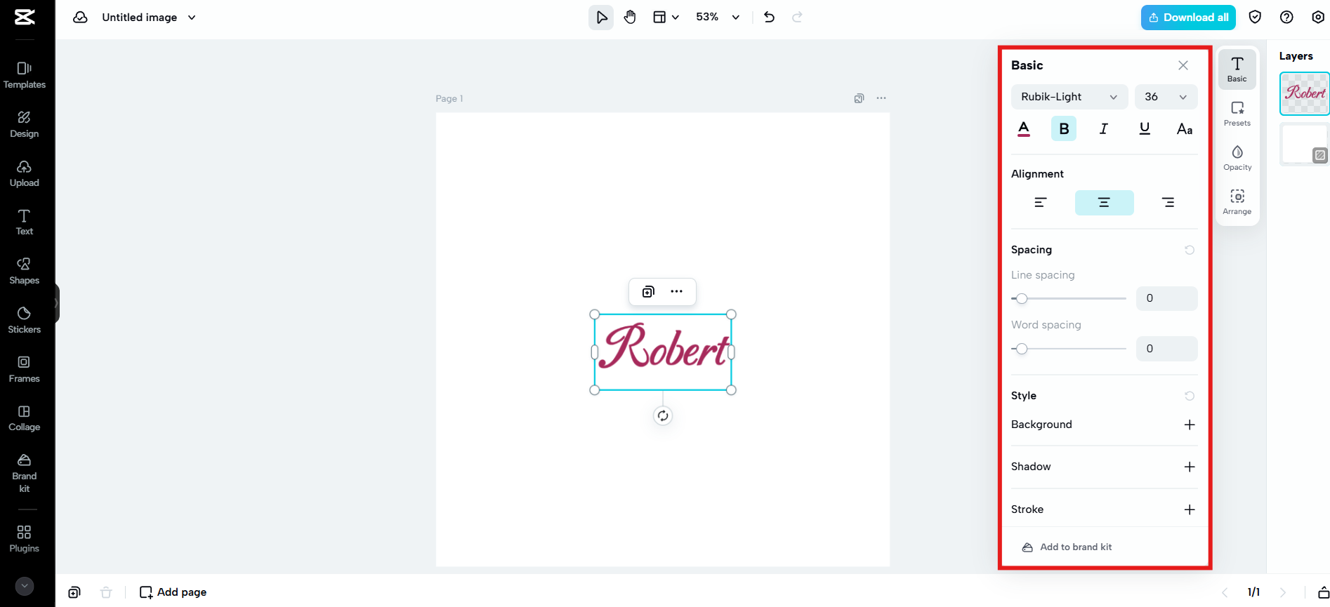This screenshot has width=1330, height=607.
Task: Click the Word spacing value field
Action: pos(1167,349)
